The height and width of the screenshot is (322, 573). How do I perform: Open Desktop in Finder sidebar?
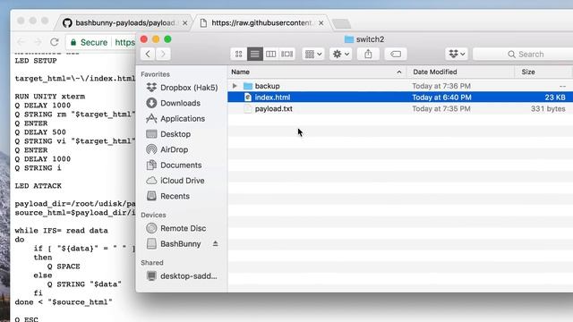click(168, 134)
